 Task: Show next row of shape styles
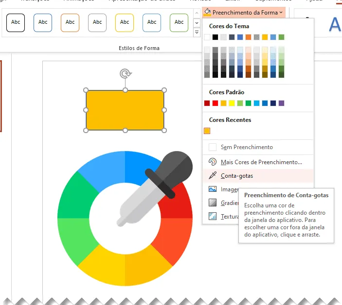[197, 23]
